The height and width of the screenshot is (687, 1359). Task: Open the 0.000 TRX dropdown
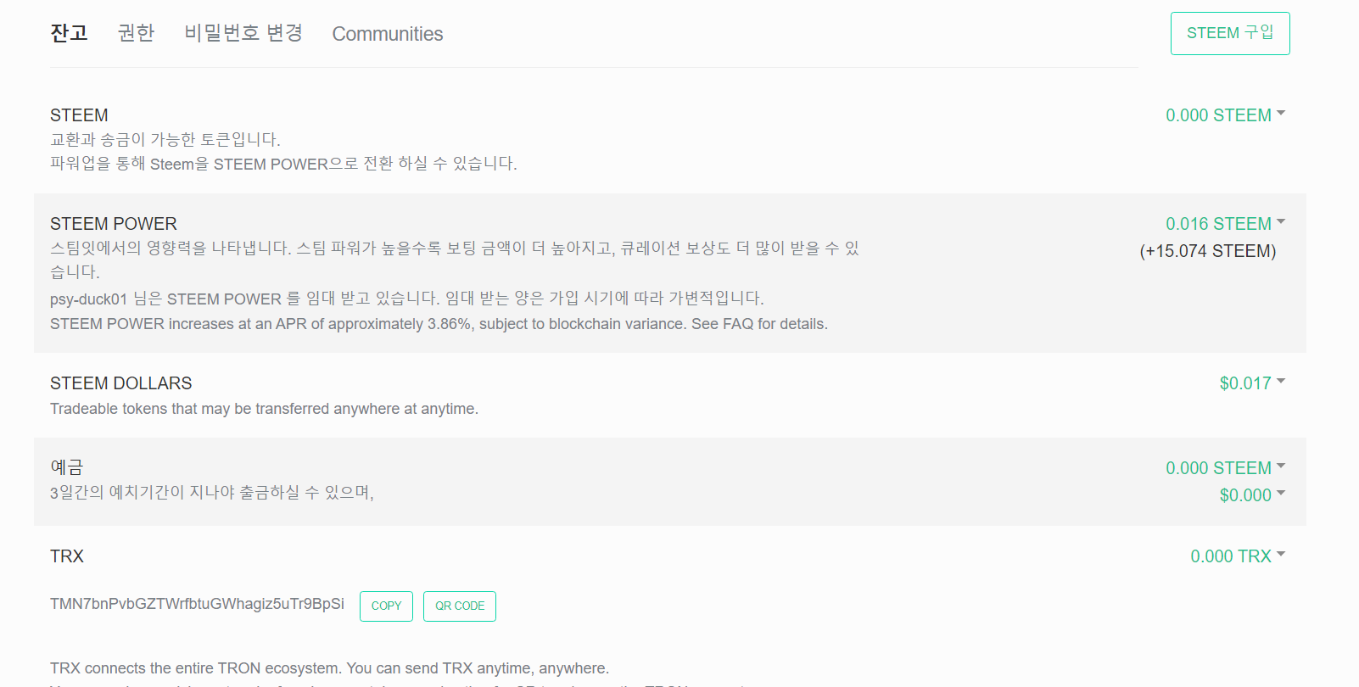[1239, 556]
